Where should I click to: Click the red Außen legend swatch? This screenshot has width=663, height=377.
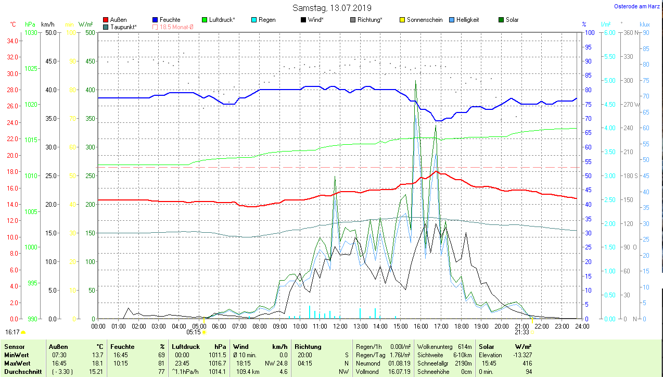(106, 20)
